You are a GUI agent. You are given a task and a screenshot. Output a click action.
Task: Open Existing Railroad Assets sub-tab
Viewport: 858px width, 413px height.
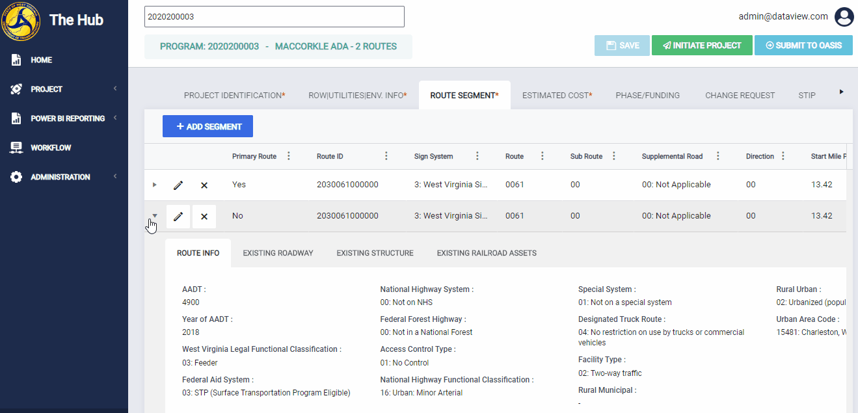[487, 253]
